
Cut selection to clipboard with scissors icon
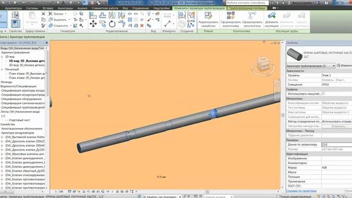tap(43, 14)
